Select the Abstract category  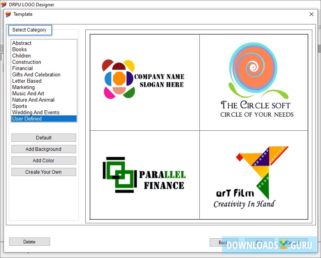click(x=22, y=43)
